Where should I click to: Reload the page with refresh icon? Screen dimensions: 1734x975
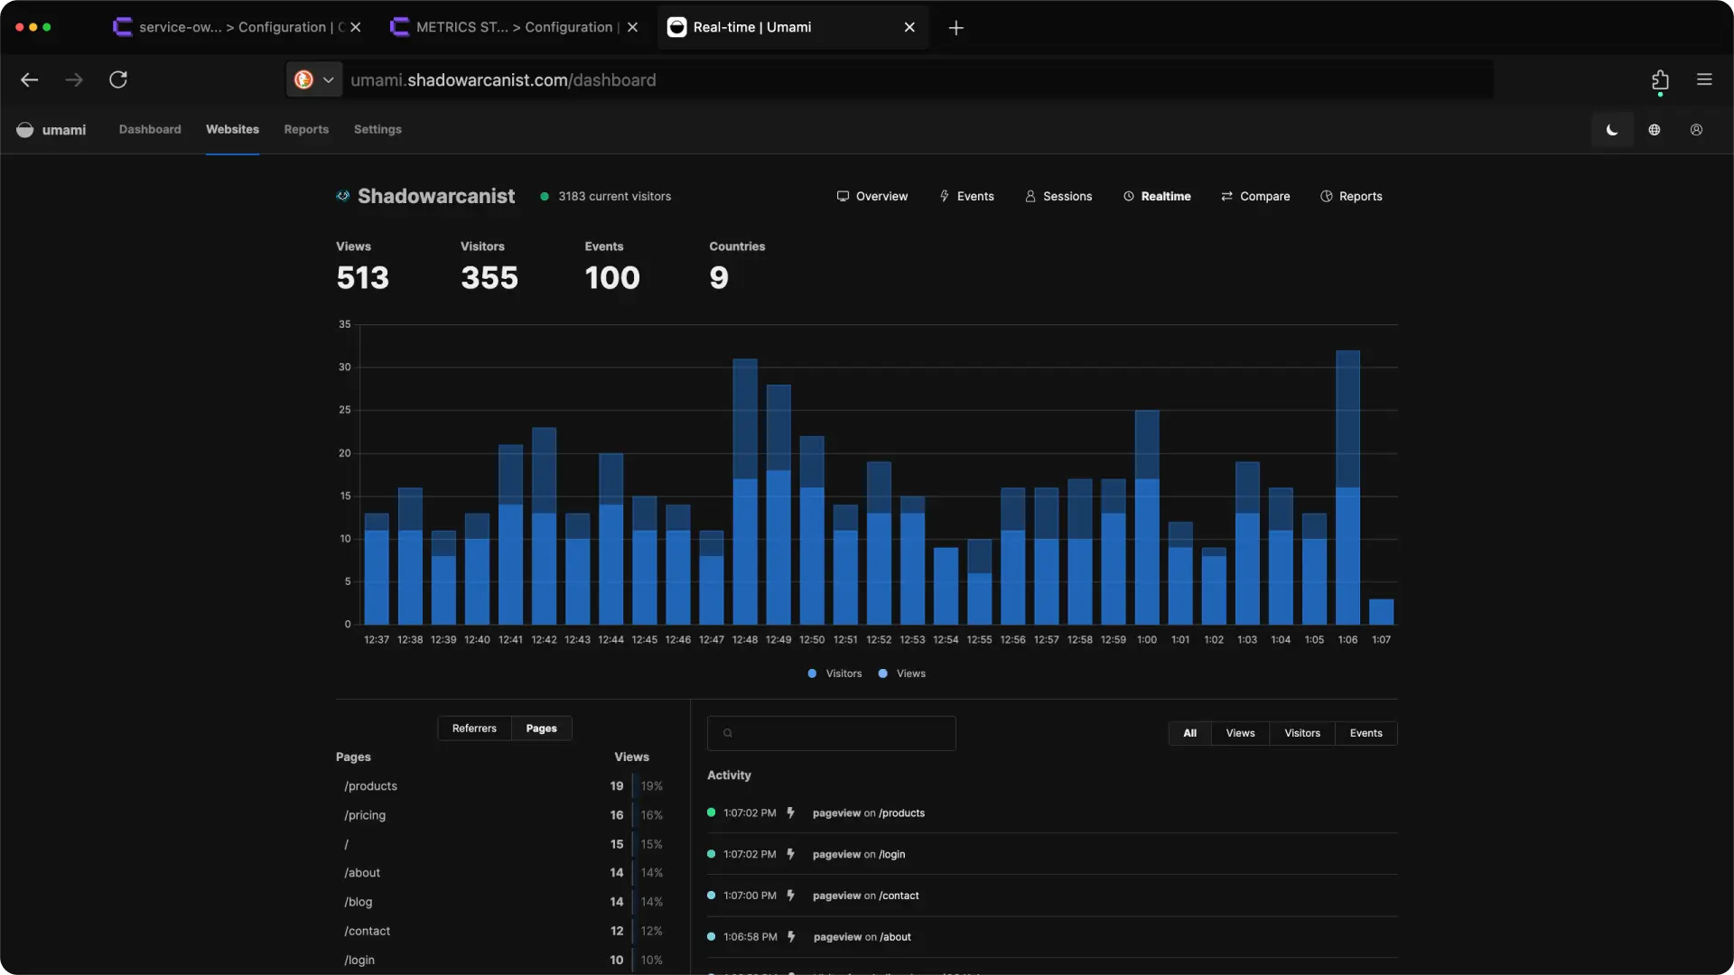coord(118,80)
